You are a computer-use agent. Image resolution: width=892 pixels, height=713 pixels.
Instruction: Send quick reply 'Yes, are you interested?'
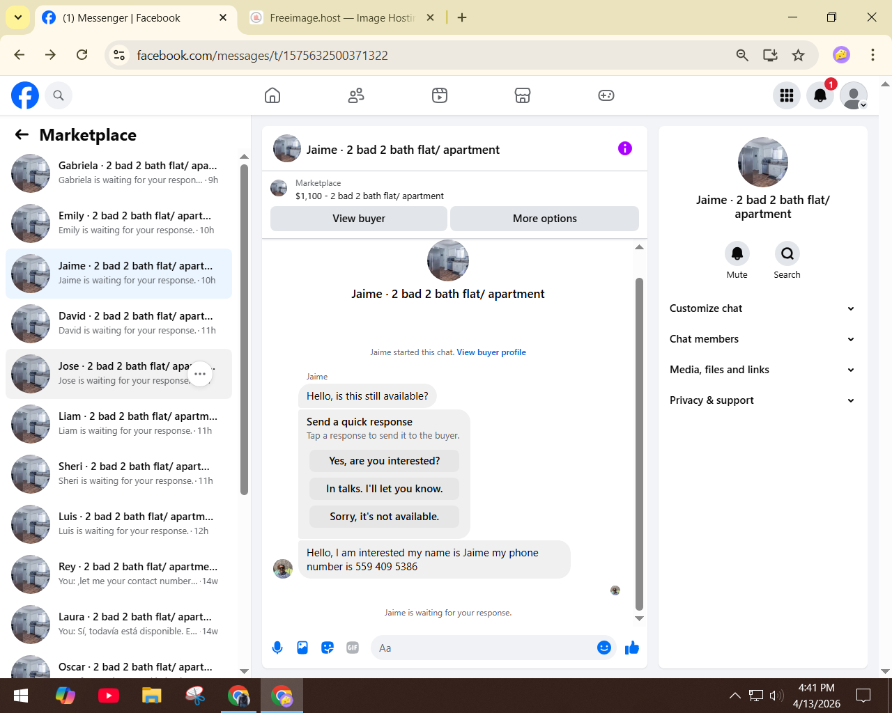click(x=385, y=461)
